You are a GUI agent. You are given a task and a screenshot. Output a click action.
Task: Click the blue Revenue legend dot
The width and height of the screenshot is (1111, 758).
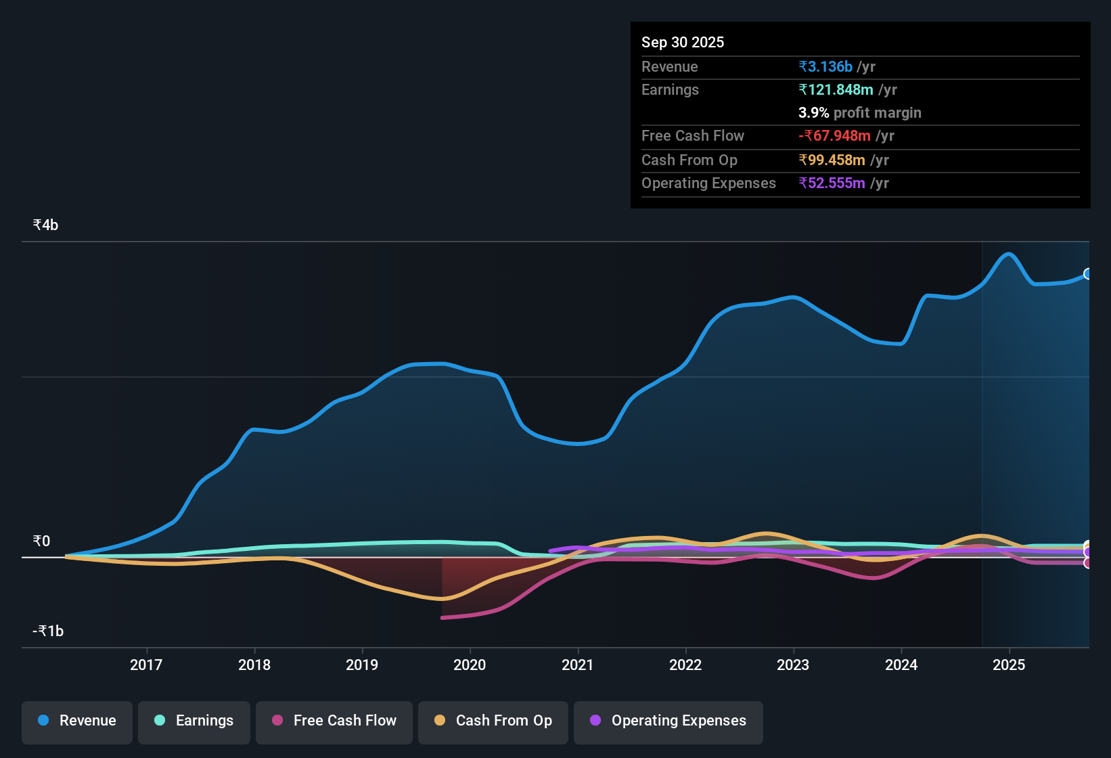click(43, 721)
